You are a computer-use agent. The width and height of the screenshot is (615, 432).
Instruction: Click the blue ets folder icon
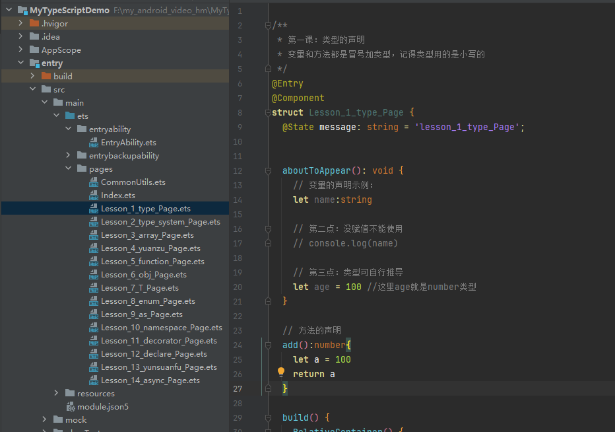click(70, 116)
